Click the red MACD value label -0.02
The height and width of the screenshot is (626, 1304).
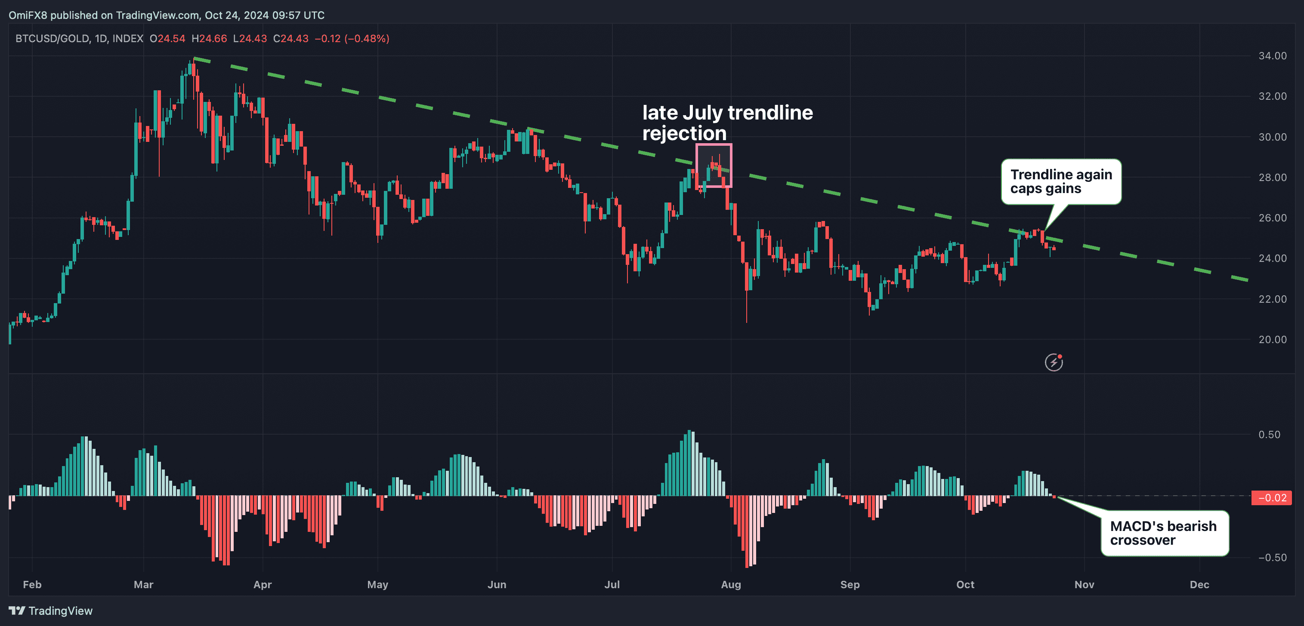tap(1272, 497)
